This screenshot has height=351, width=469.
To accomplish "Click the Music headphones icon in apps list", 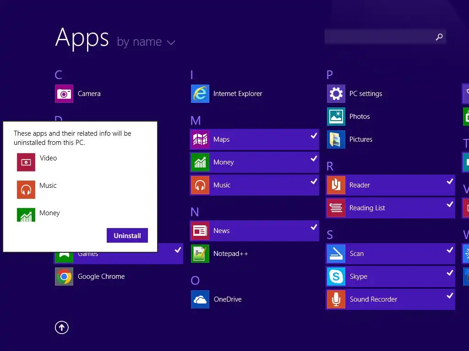I will click(x=200, y=185).
